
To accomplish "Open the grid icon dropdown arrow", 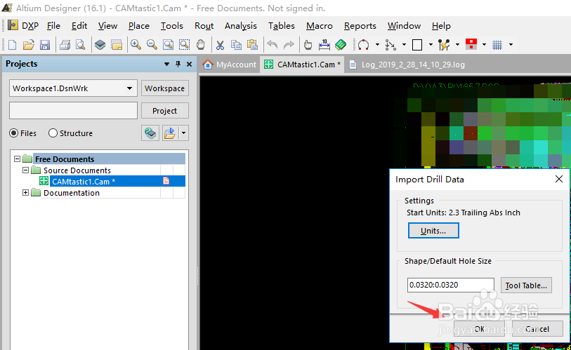I will [511, 45].
